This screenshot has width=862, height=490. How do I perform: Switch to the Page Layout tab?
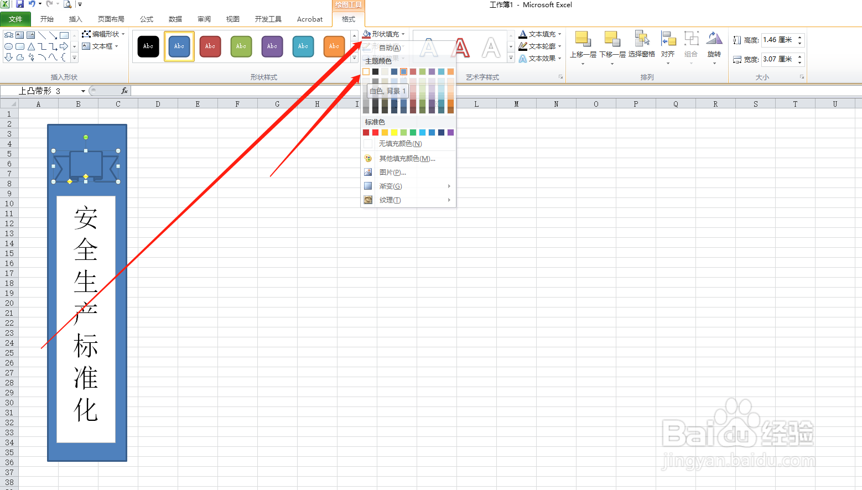[111, 19]
